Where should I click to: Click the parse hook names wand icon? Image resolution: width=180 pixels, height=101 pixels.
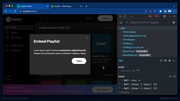(170, 76)
